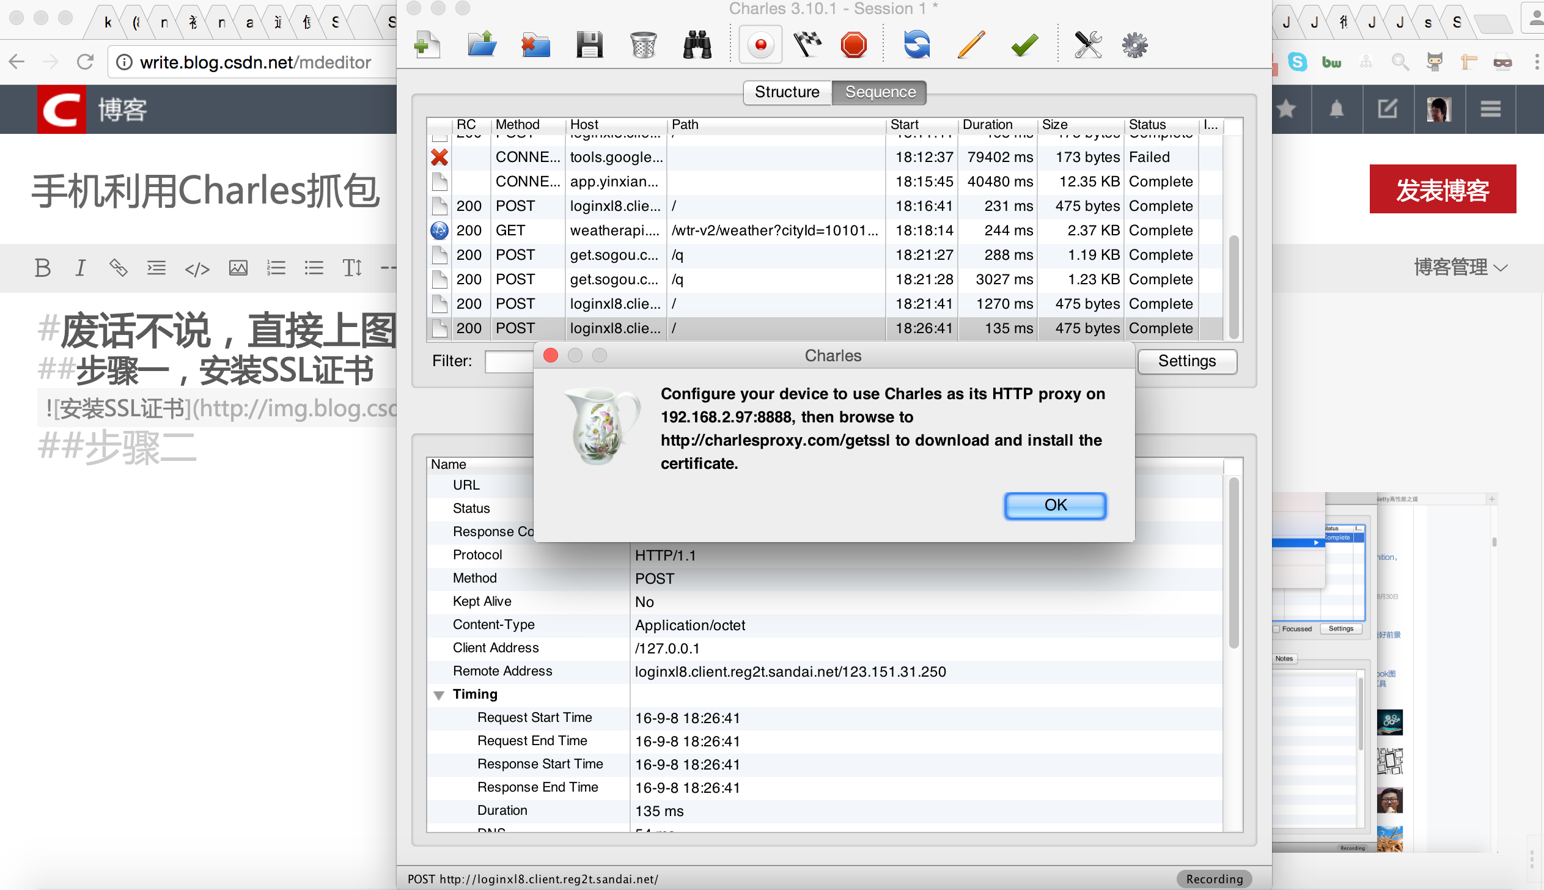The width and height of the screenshot is (1544, 890).
Task: Click the Recording status indicator in Charles
Action: (x=1214, y=879)
